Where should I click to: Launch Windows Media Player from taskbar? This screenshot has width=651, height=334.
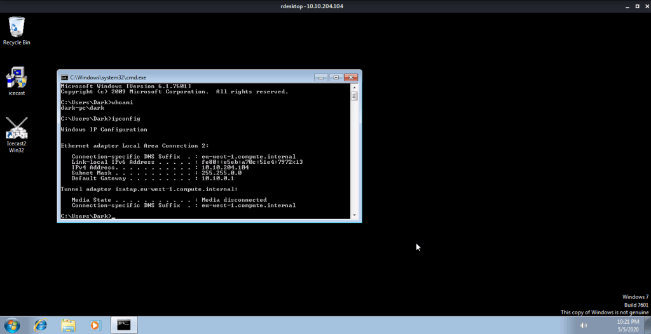coord(95,325)
